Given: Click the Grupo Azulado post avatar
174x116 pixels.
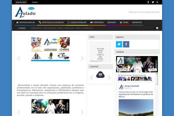Looking at the screenshot, I should click(121, 87).
